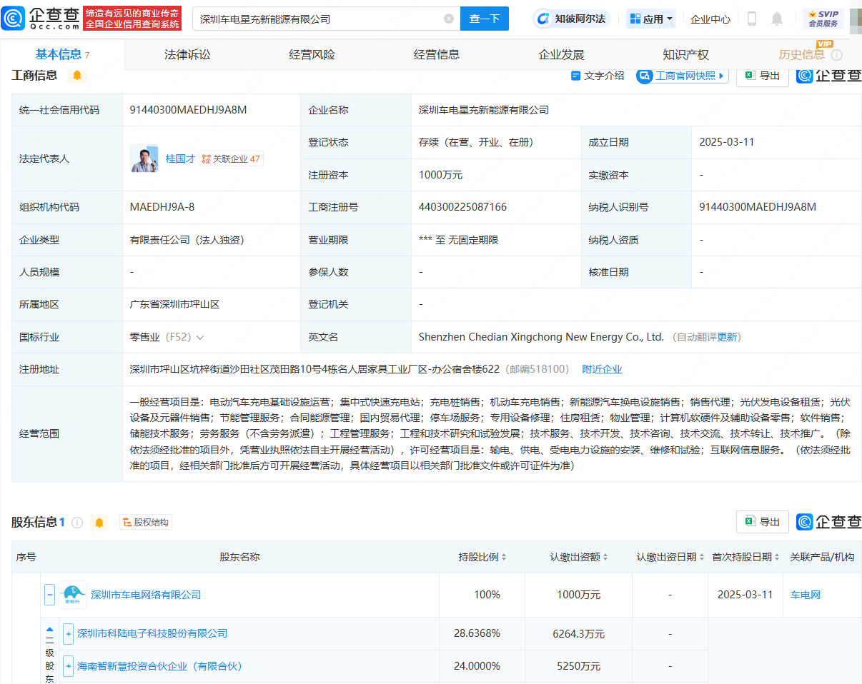
Task: Open 深圳市科陆电子科技股份有限公司 link
Action: coord(152,633)
